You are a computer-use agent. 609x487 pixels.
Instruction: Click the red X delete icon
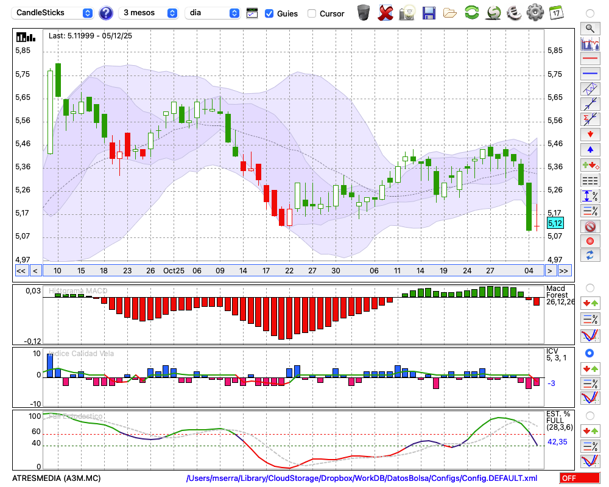385,13
